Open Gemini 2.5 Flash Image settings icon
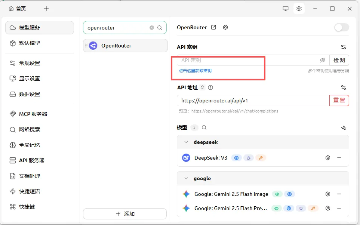Screen dimensions: 360x225 [x=328, y=194]
